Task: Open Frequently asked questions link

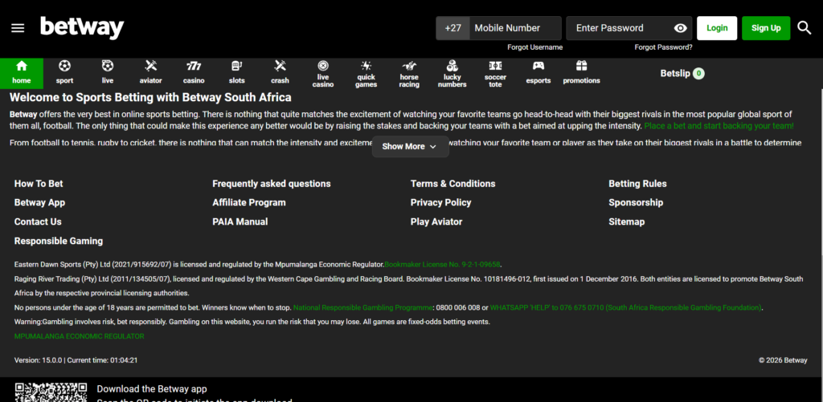Action: tap(272, 184)
